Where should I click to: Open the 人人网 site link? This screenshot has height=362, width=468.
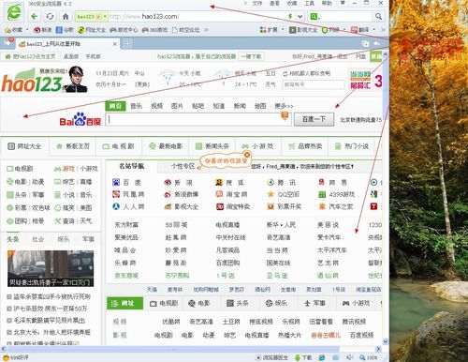tap(128, 206)
